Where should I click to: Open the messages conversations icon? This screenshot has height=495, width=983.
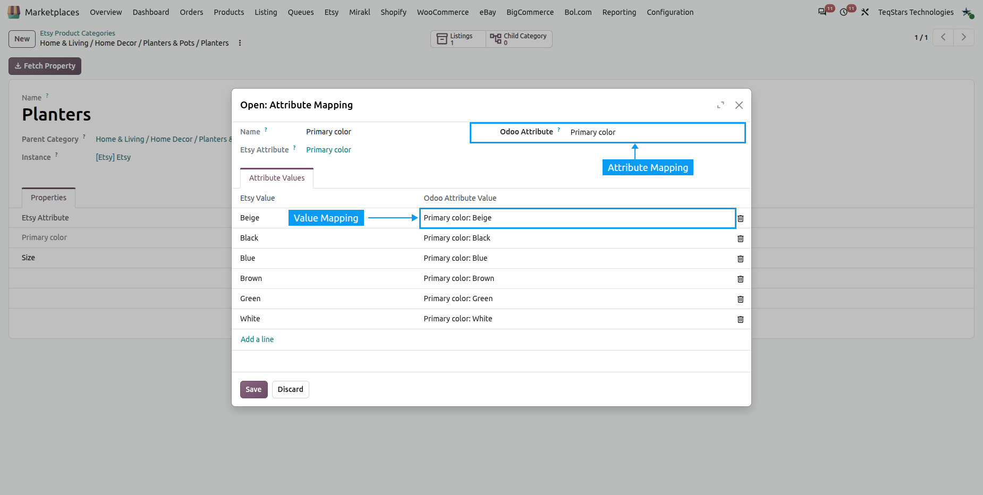point(823,12)
